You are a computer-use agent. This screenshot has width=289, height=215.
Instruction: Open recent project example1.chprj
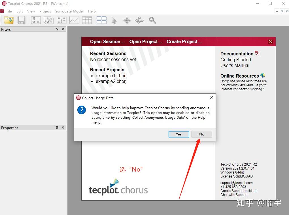(111, 76)
